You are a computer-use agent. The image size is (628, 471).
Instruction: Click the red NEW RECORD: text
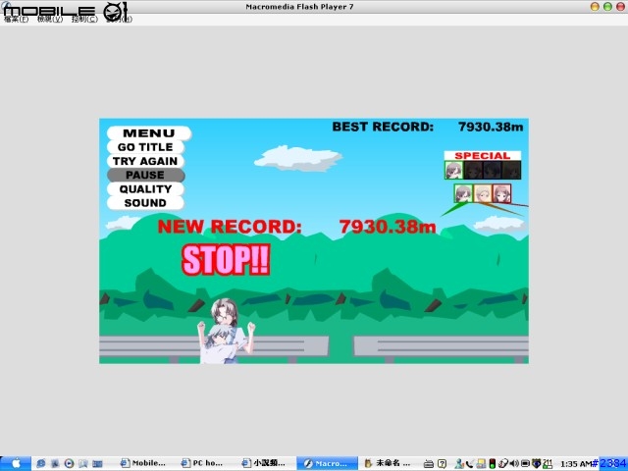(230, 227)
